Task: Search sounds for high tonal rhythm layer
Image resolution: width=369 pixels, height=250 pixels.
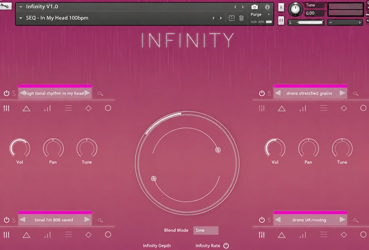Action: (101, 94)
